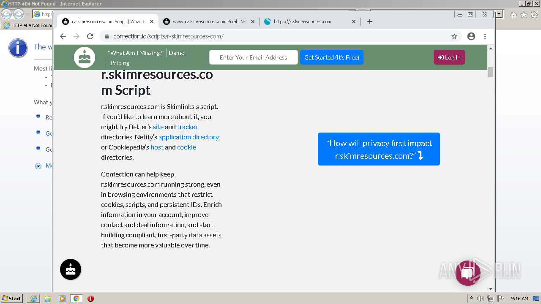Close the r.skimresources.com Script tab
The width and height of the screenshot is (541, 304).
[152, 22]
